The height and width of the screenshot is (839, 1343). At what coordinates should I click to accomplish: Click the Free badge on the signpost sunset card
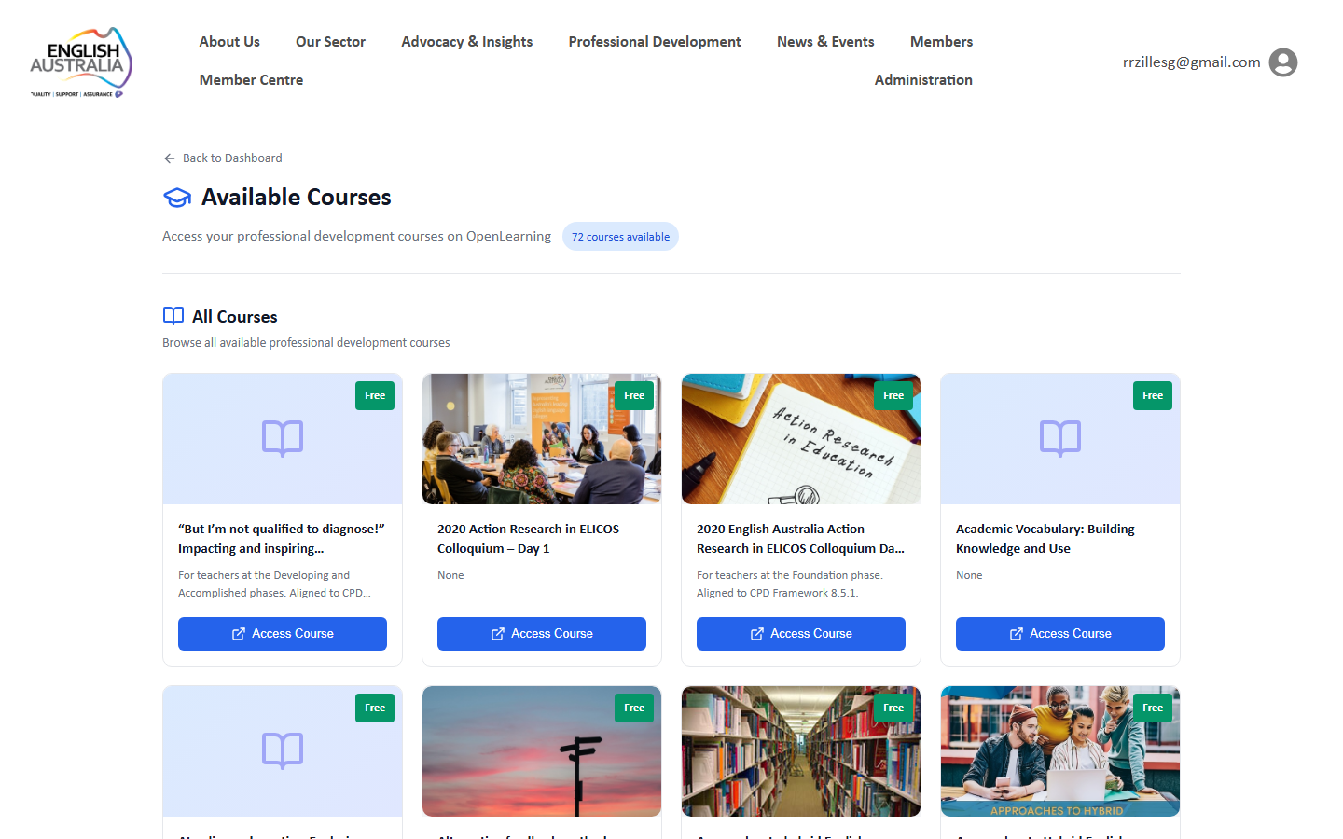pos(634,708)
